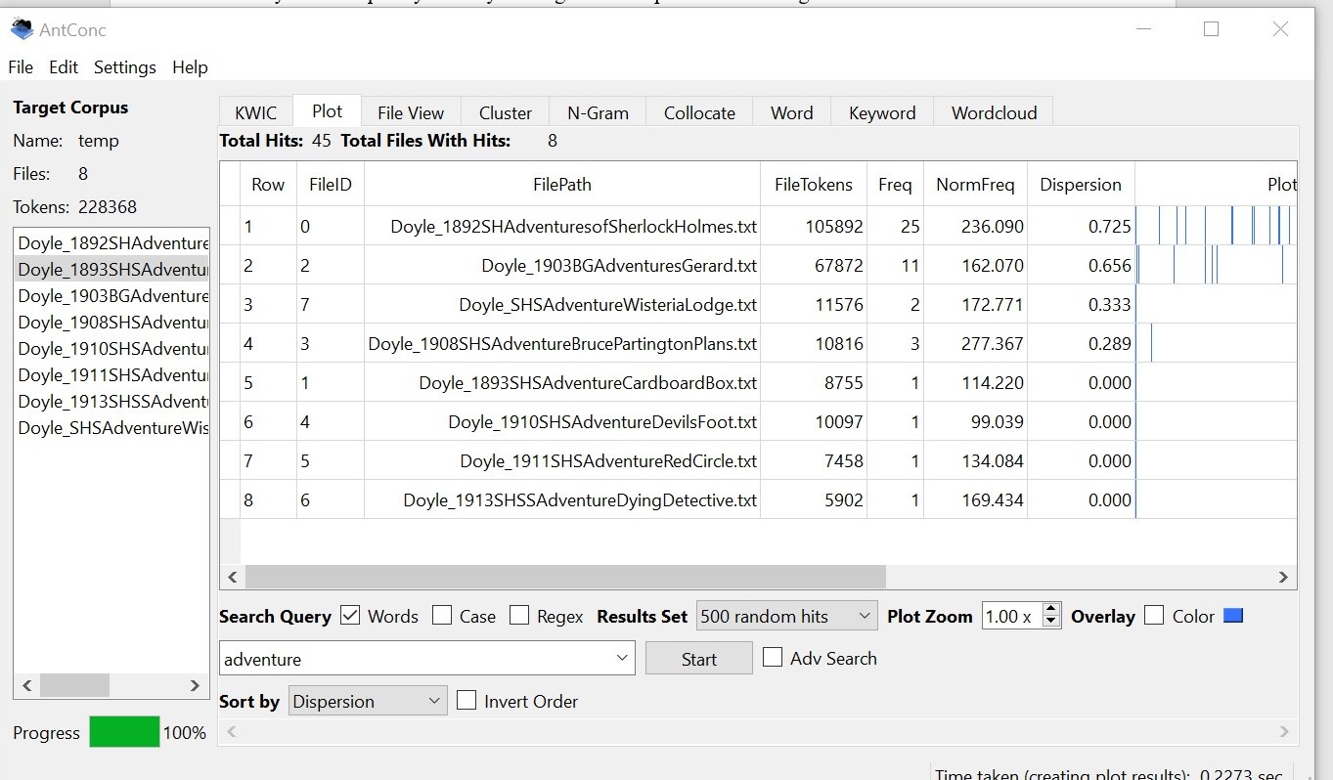Image resolution: width=1333 pixels, height=780 pixels.
Task: Open the Sort by Dispersion dropdown
Action: pyautogui.click(x=368, y=701)
